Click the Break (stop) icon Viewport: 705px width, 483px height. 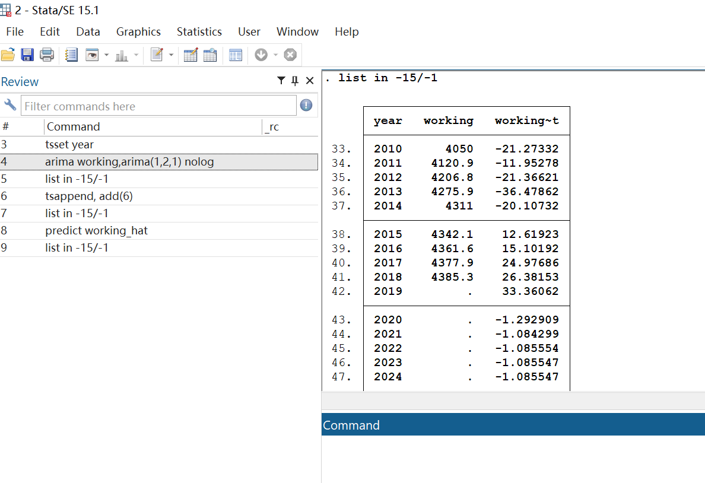[x=290, y=55]
